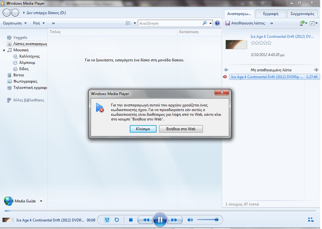Switch to the Εγγραφή tab
The height and width of the screenshot is (229, 322).
(270, 14)
